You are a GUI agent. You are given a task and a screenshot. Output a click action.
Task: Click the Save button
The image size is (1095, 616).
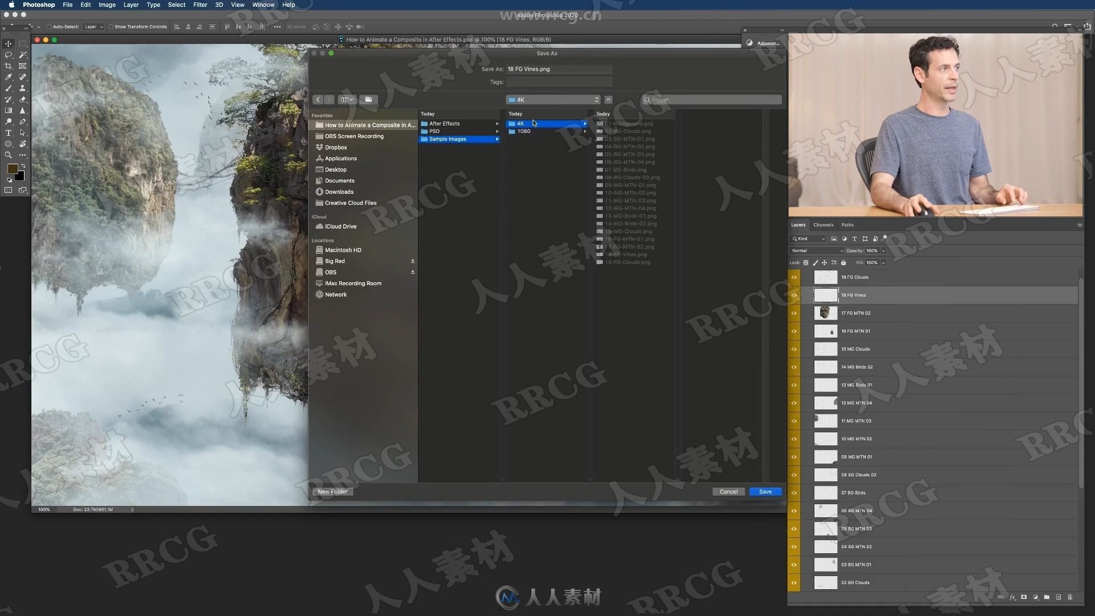click(x=765, y=491)
